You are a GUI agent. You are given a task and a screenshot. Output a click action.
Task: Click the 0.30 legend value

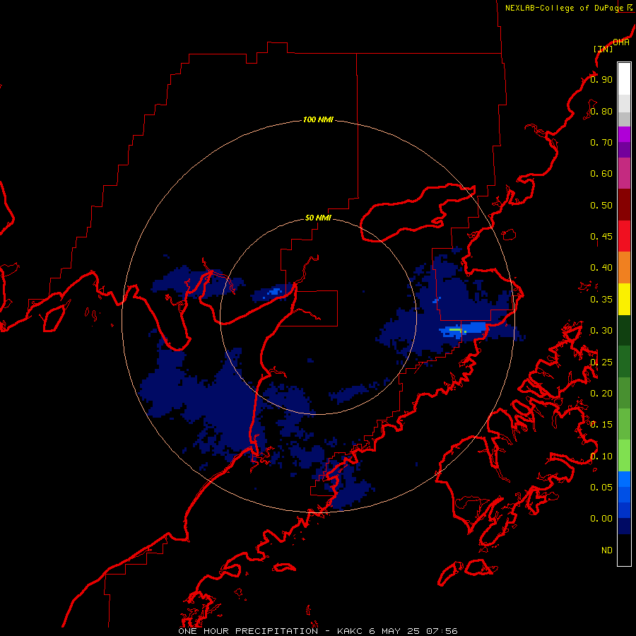coord(601,331)
